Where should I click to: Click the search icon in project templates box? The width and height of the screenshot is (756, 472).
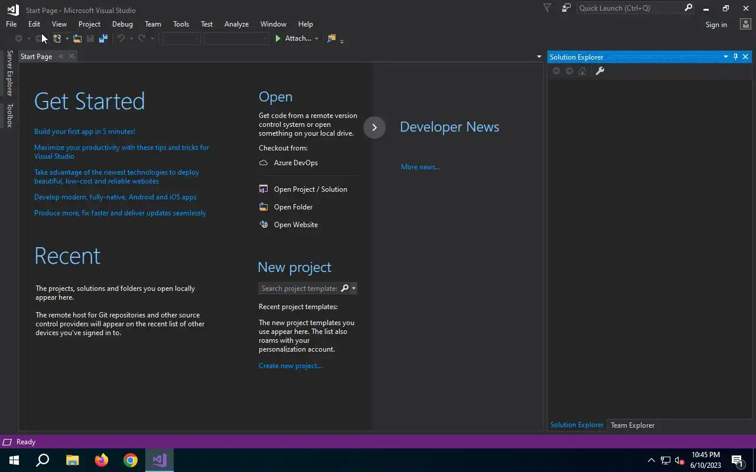coord(345,289)
